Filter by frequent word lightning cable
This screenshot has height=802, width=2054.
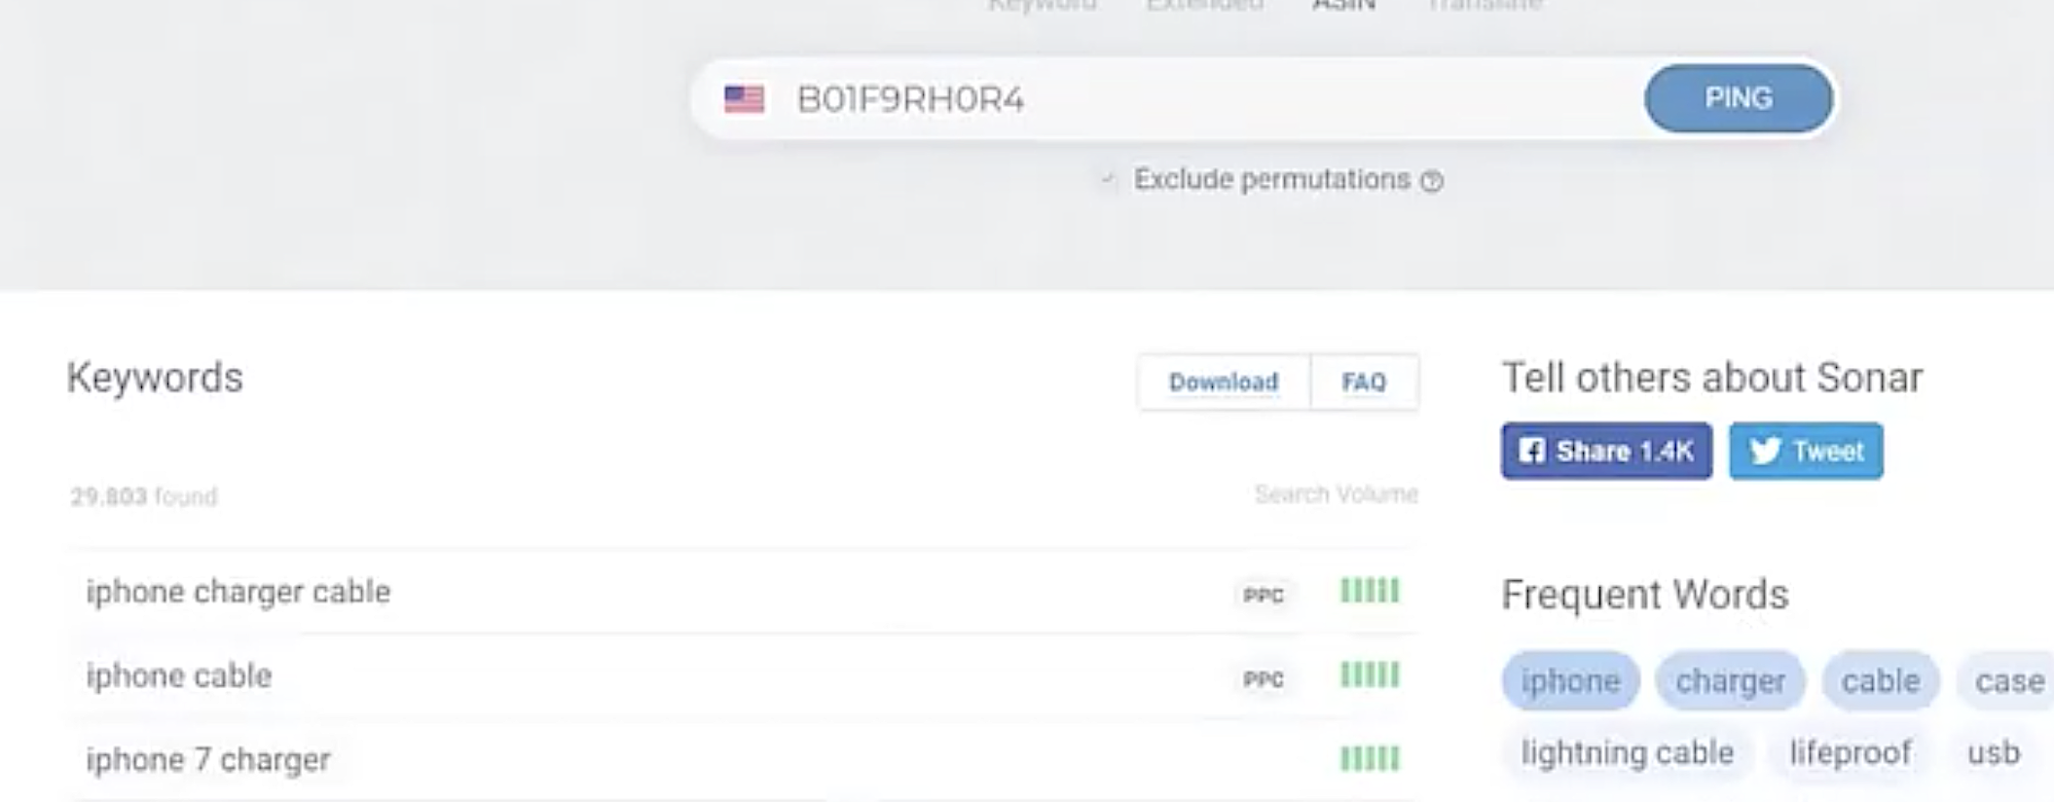pyautogui.click(x=1628, y=753)
